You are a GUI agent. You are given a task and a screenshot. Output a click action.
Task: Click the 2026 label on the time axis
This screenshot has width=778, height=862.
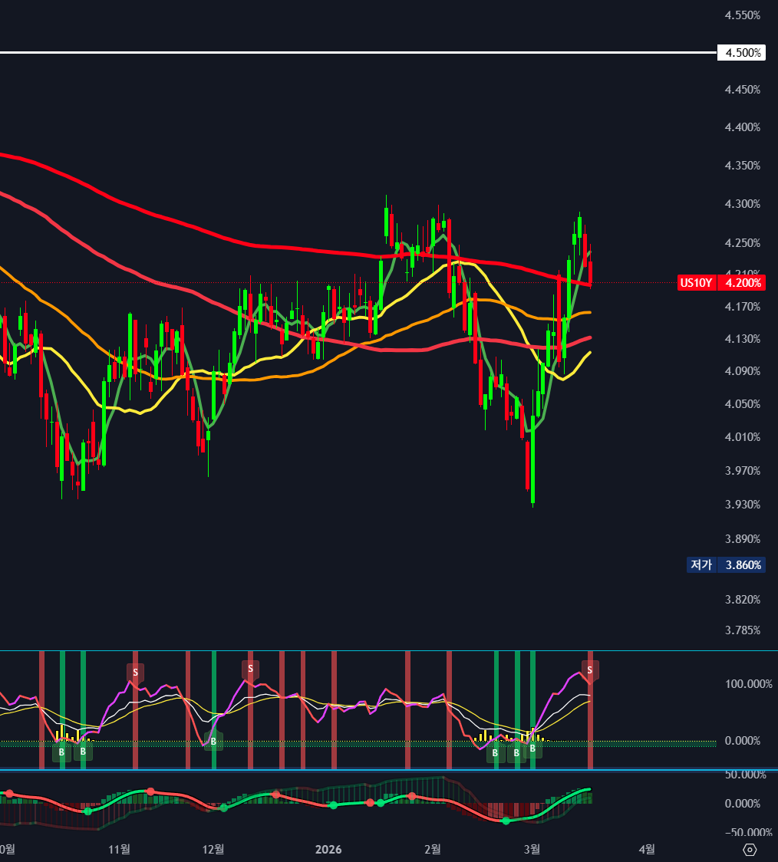pos(328,849)
